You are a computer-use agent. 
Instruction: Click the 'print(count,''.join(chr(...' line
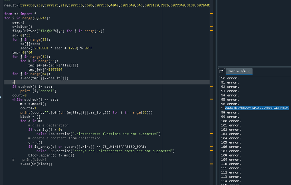point(86,112)
